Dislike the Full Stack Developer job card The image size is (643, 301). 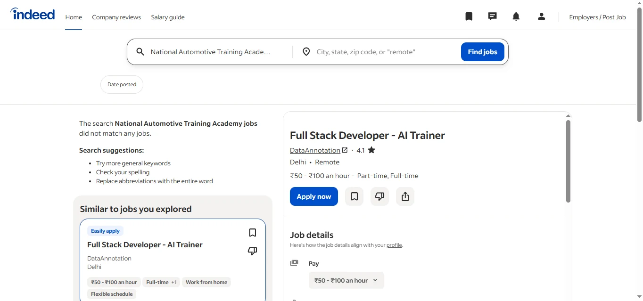click(252, 251)
